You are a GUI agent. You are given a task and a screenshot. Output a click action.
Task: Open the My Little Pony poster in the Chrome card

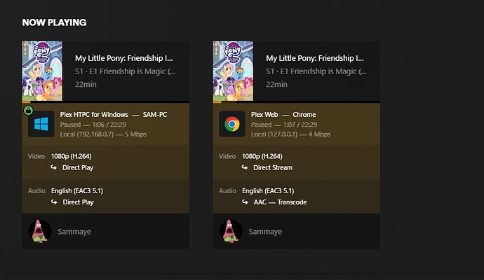pyautogui.click(x=233, y=71)
